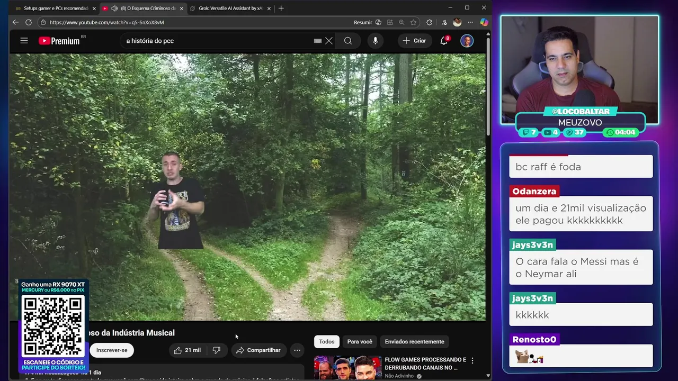This screenshot has height=381, width=678.
Task: Open a new browser tab
Action: pos(281,8)
